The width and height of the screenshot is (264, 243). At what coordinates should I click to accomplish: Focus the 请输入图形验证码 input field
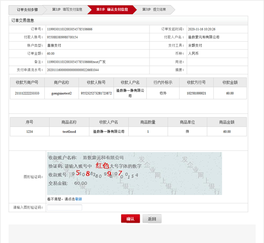65,207
